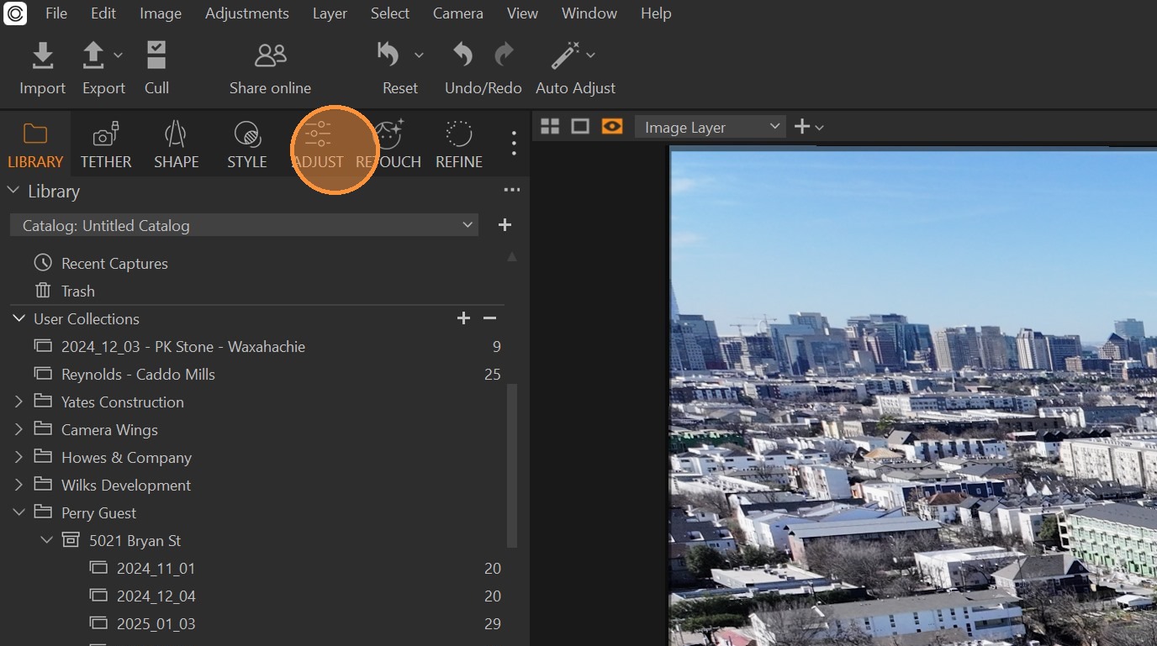Screen dimensions: 1157x646
Task: Expand the Wilks Development folder
Action: [x=18, y=485]
